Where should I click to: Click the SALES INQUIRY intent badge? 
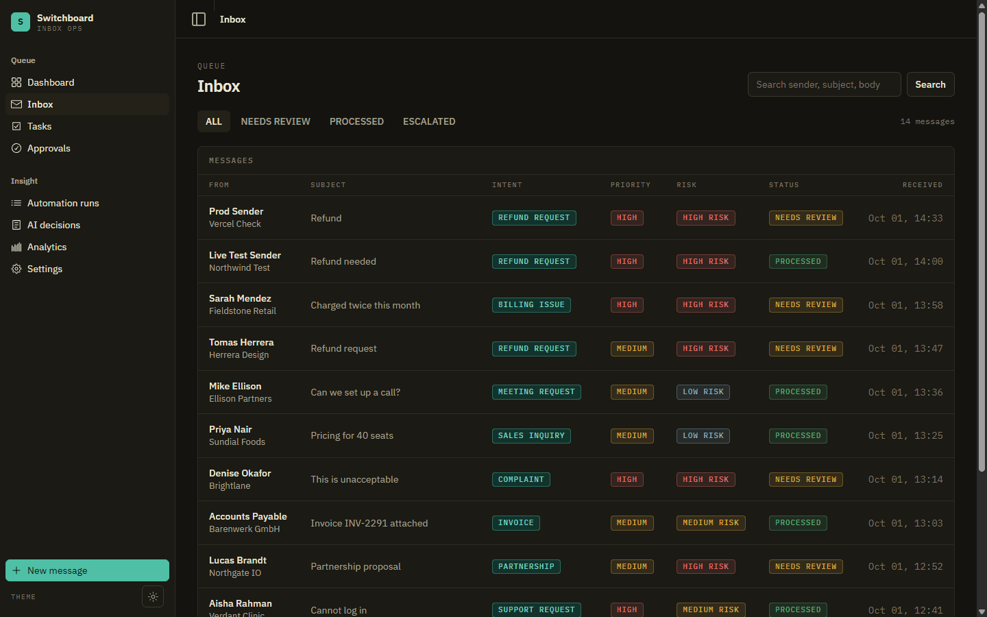pos(531,436)
